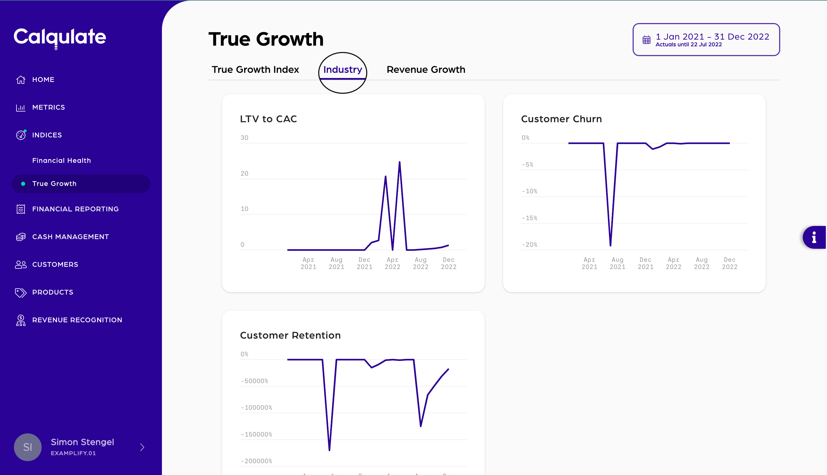Click the Financial Reporting receipt icon
Image resolution: width=827 pixels, height=475 pixels.
21,209
